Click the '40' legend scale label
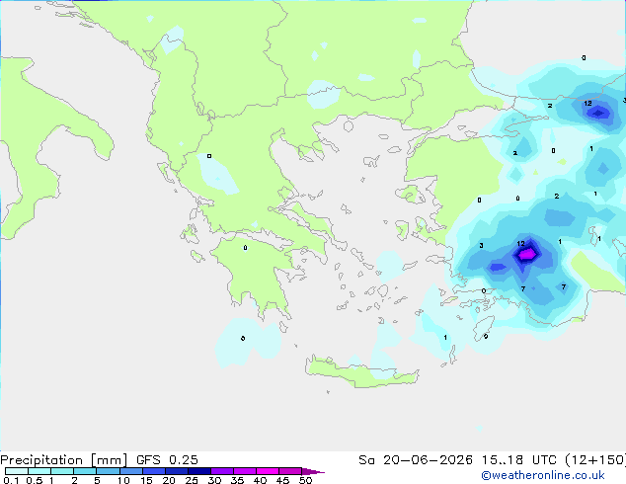Image resolution: width=626 pixels, height=484 pixels. 260,480
